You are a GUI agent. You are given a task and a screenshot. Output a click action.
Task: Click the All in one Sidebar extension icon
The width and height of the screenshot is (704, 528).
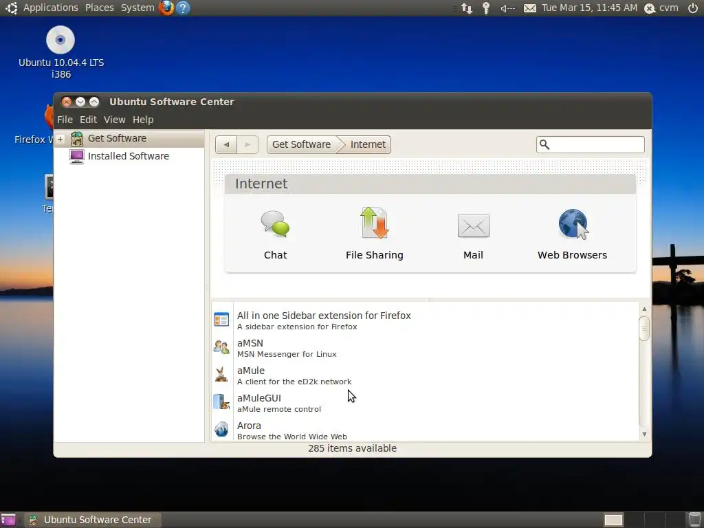(x=221, y=320)
